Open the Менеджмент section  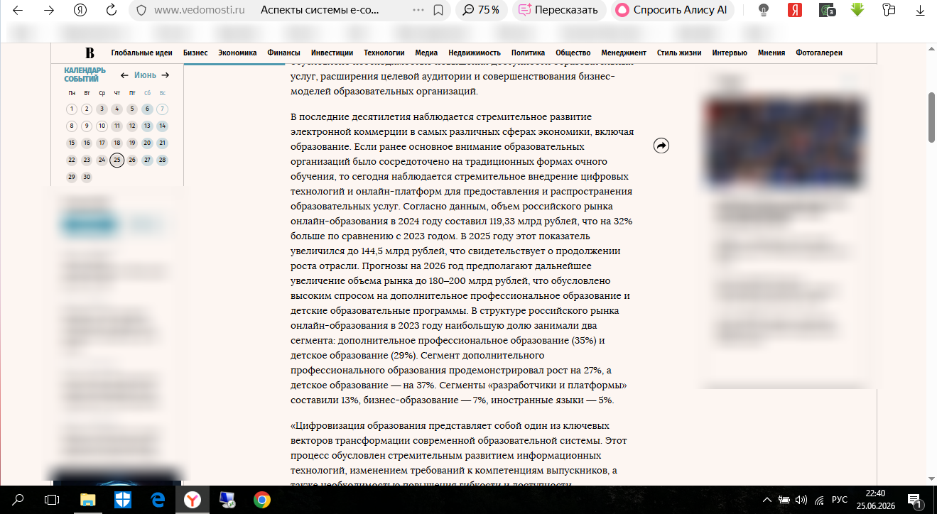(624, 53)
